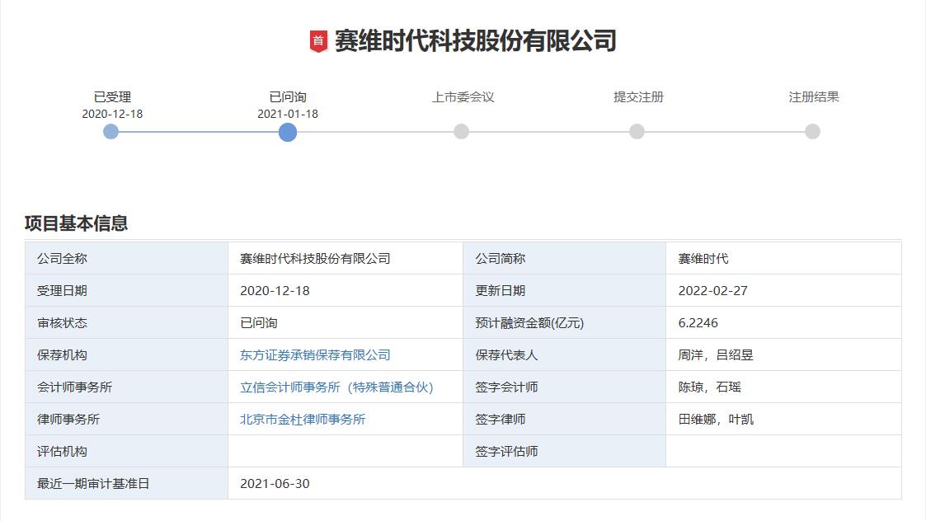
Task: Click the 已问询 stage label in timeline
Action: click(x=288, y=97)
